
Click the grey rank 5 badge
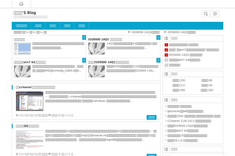click(166, 65)
